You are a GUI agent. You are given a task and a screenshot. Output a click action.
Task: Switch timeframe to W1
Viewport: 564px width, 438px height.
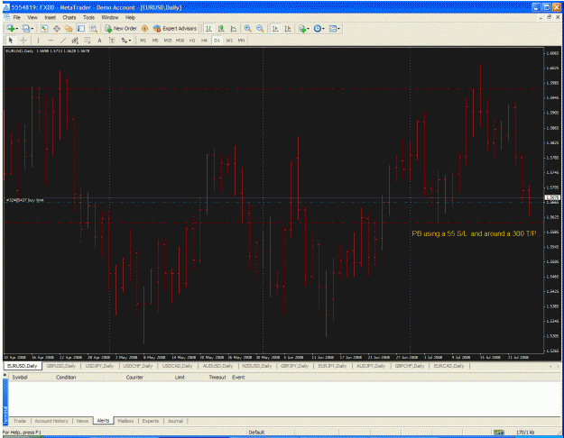(229, 41)
